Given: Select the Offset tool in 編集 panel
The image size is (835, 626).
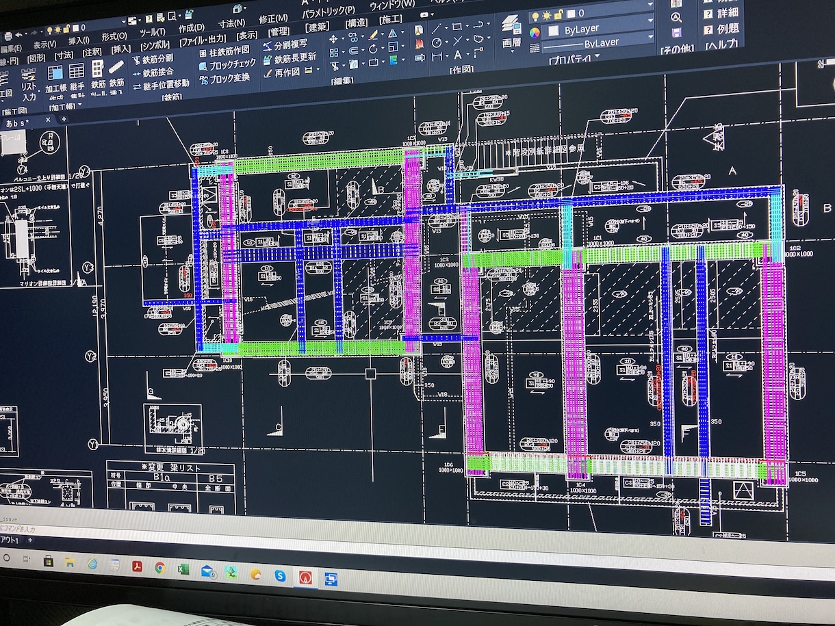Looking at the screenshot, I should [x=353, y=51].
